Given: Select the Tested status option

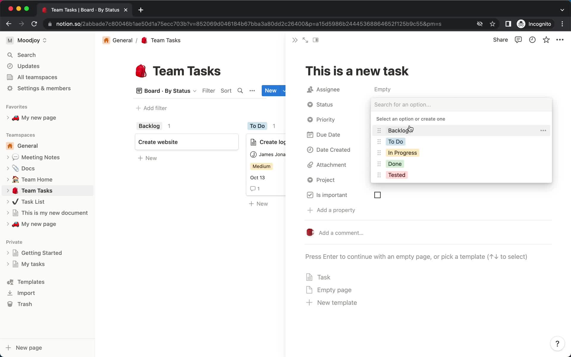Looking at the screenshot, I should click(x=396, y=175).
